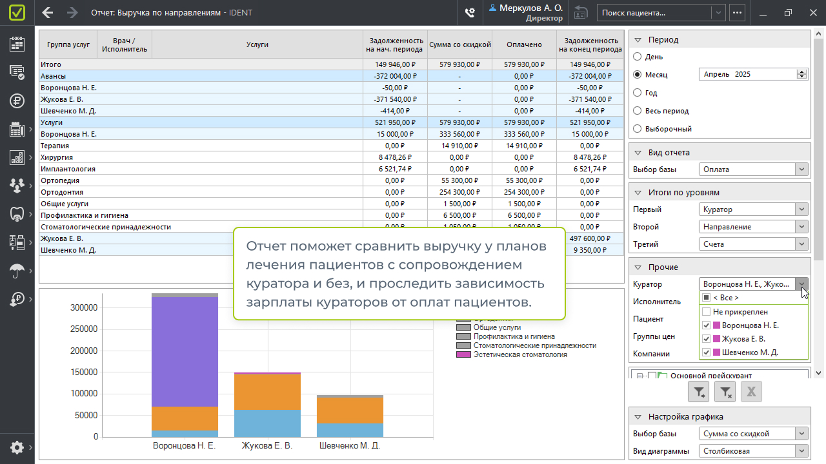Viewport: 826px width, 464px height.
Task: Check the Не прикреплен checkbox
Action: tap(707, 312)
